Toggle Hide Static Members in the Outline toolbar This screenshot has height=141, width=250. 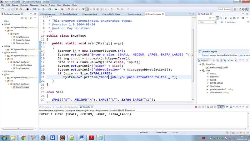pos(228,60)
